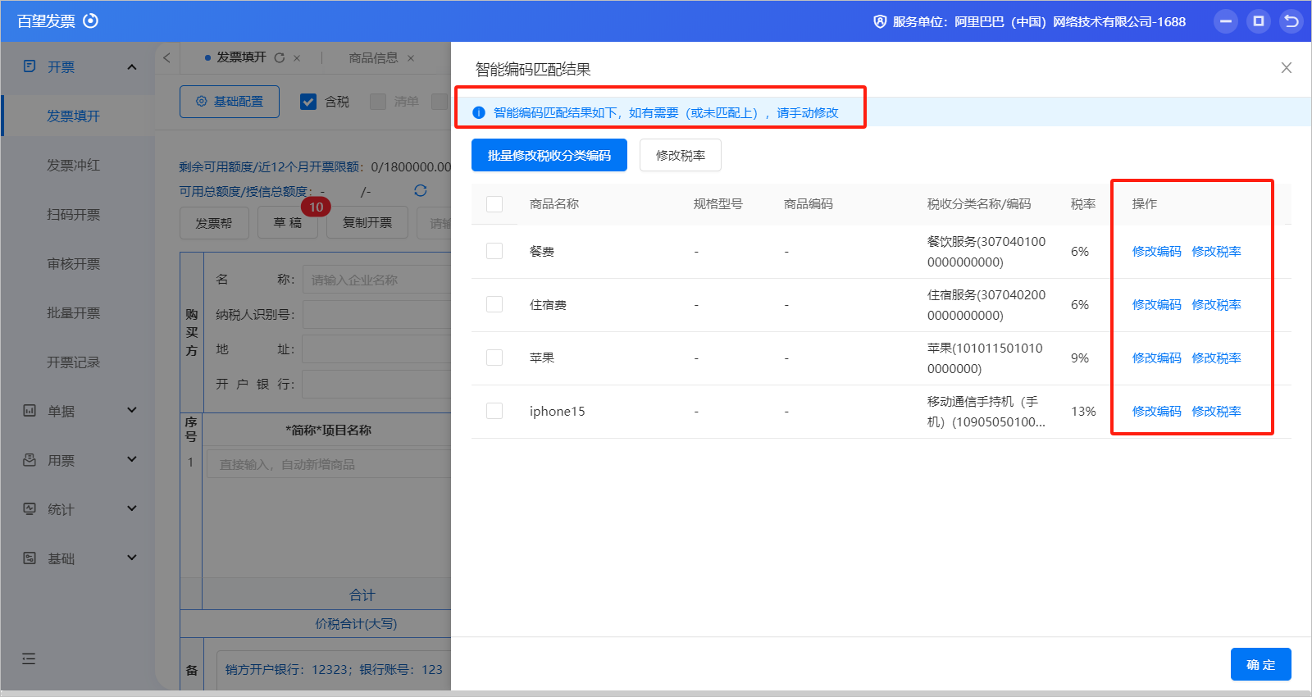This screenshot has height=697, width=1312.
Task: Click 基础配置 button
Action: coord(230,102)
